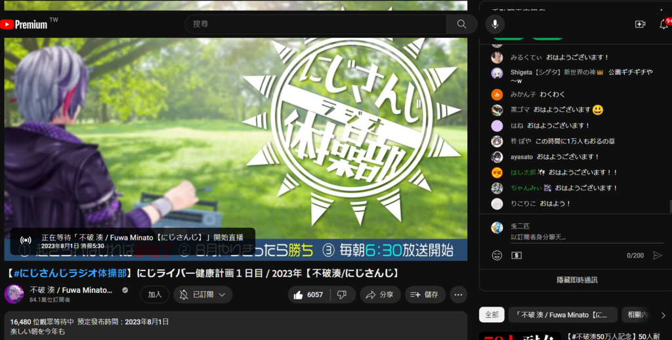The height and width of the screenshot is (340, 672).
Task: Open more actions three-dot menu
Action: pos(458,295)
